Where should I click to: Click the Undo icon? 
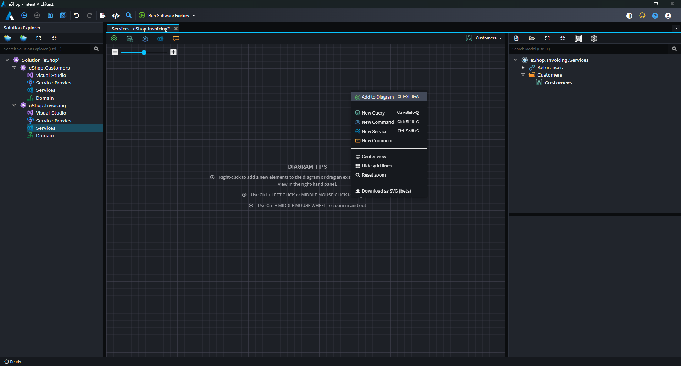point(76,16)
